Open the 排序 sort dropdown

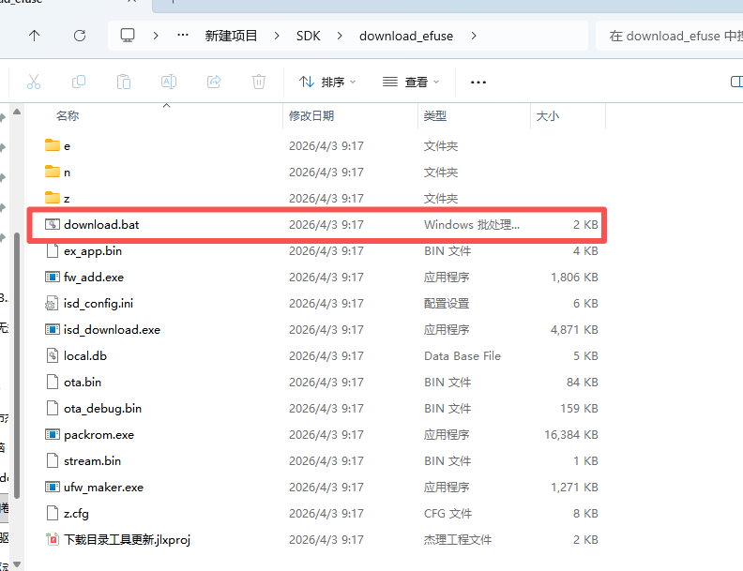pyautogui.click(x=327, y=82)
